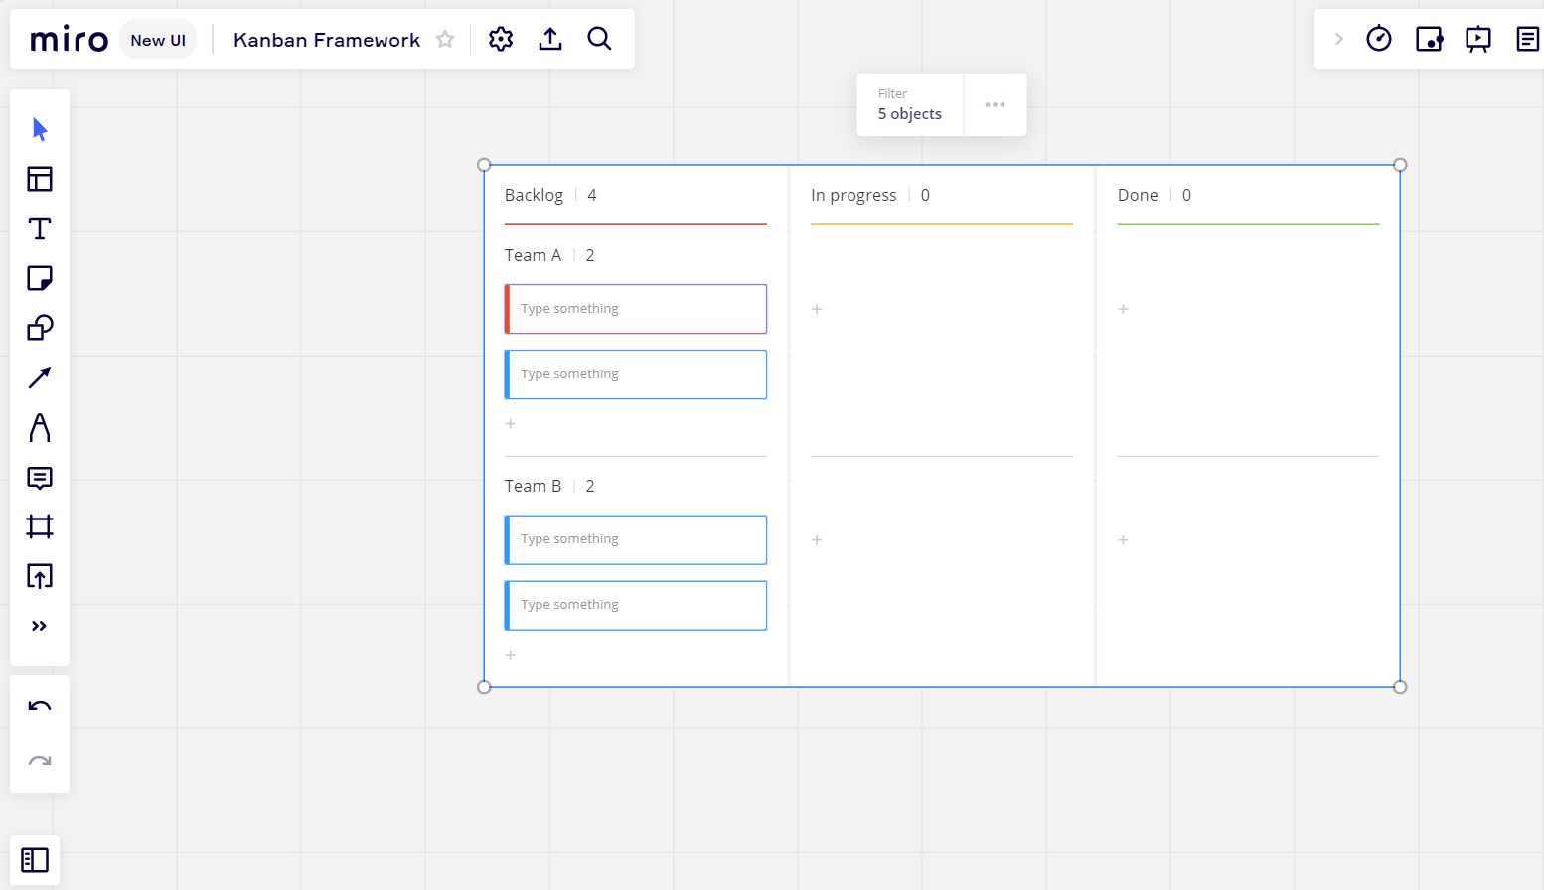Open the kanban three-dots options menu
1544x890 pixels.
(x=995, y=104)
